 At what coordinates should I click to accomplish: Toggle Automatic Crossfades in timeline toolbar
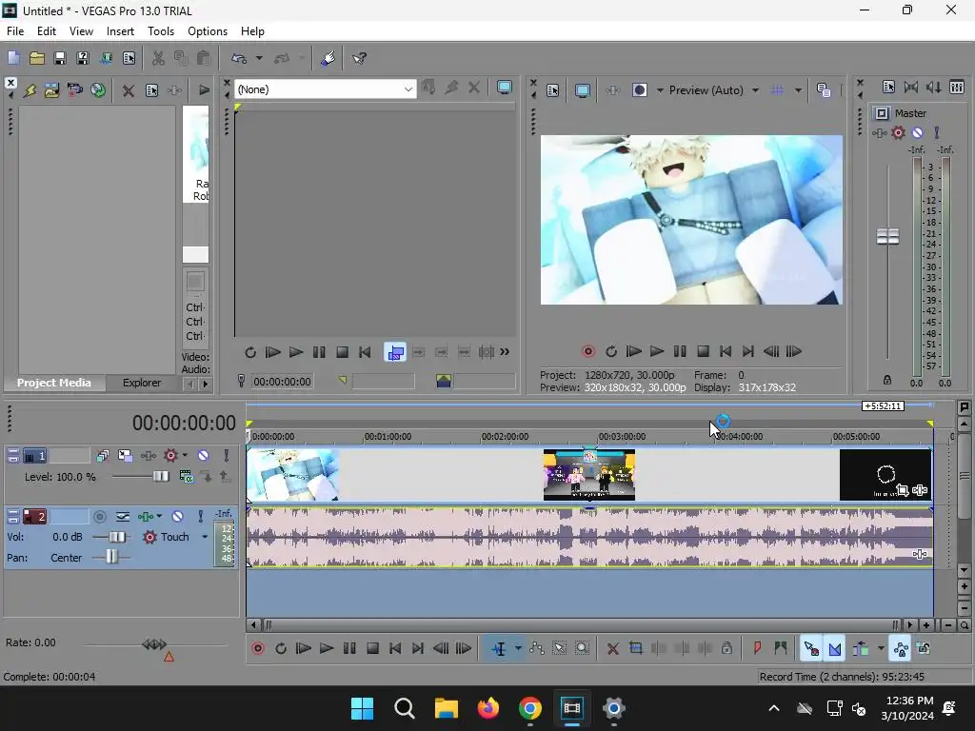pos(834,649)
